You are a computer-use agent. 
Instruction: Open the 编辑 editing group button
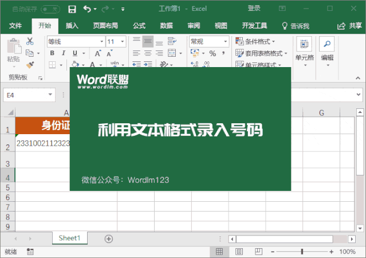[327, 52]
